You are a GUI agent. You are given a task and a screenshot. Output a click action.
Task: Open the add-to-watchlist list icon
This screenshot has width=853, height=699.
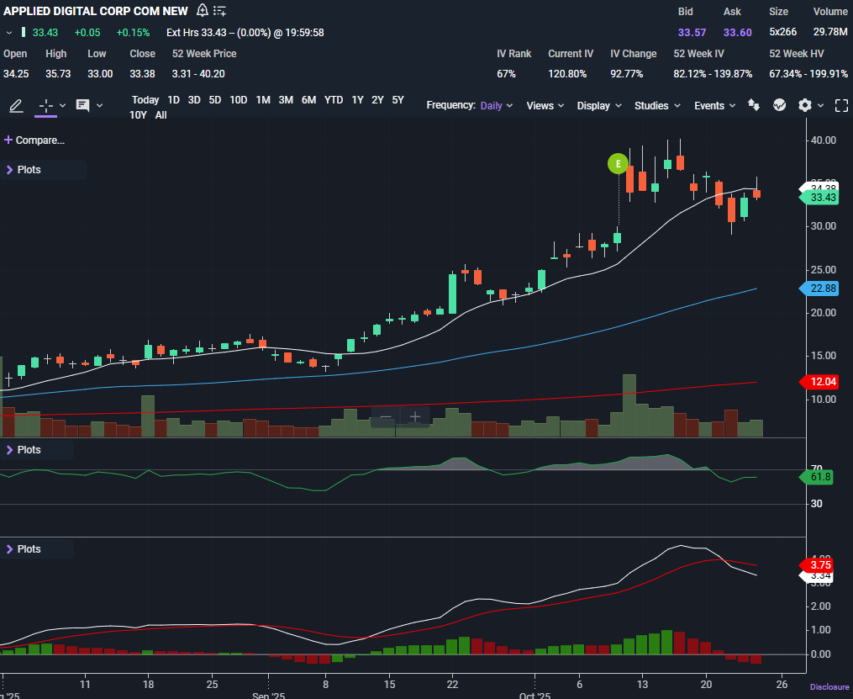tap(219, 10)
